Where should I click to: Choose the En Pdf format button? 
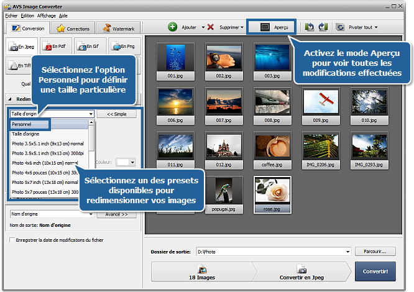pos(57,46)
